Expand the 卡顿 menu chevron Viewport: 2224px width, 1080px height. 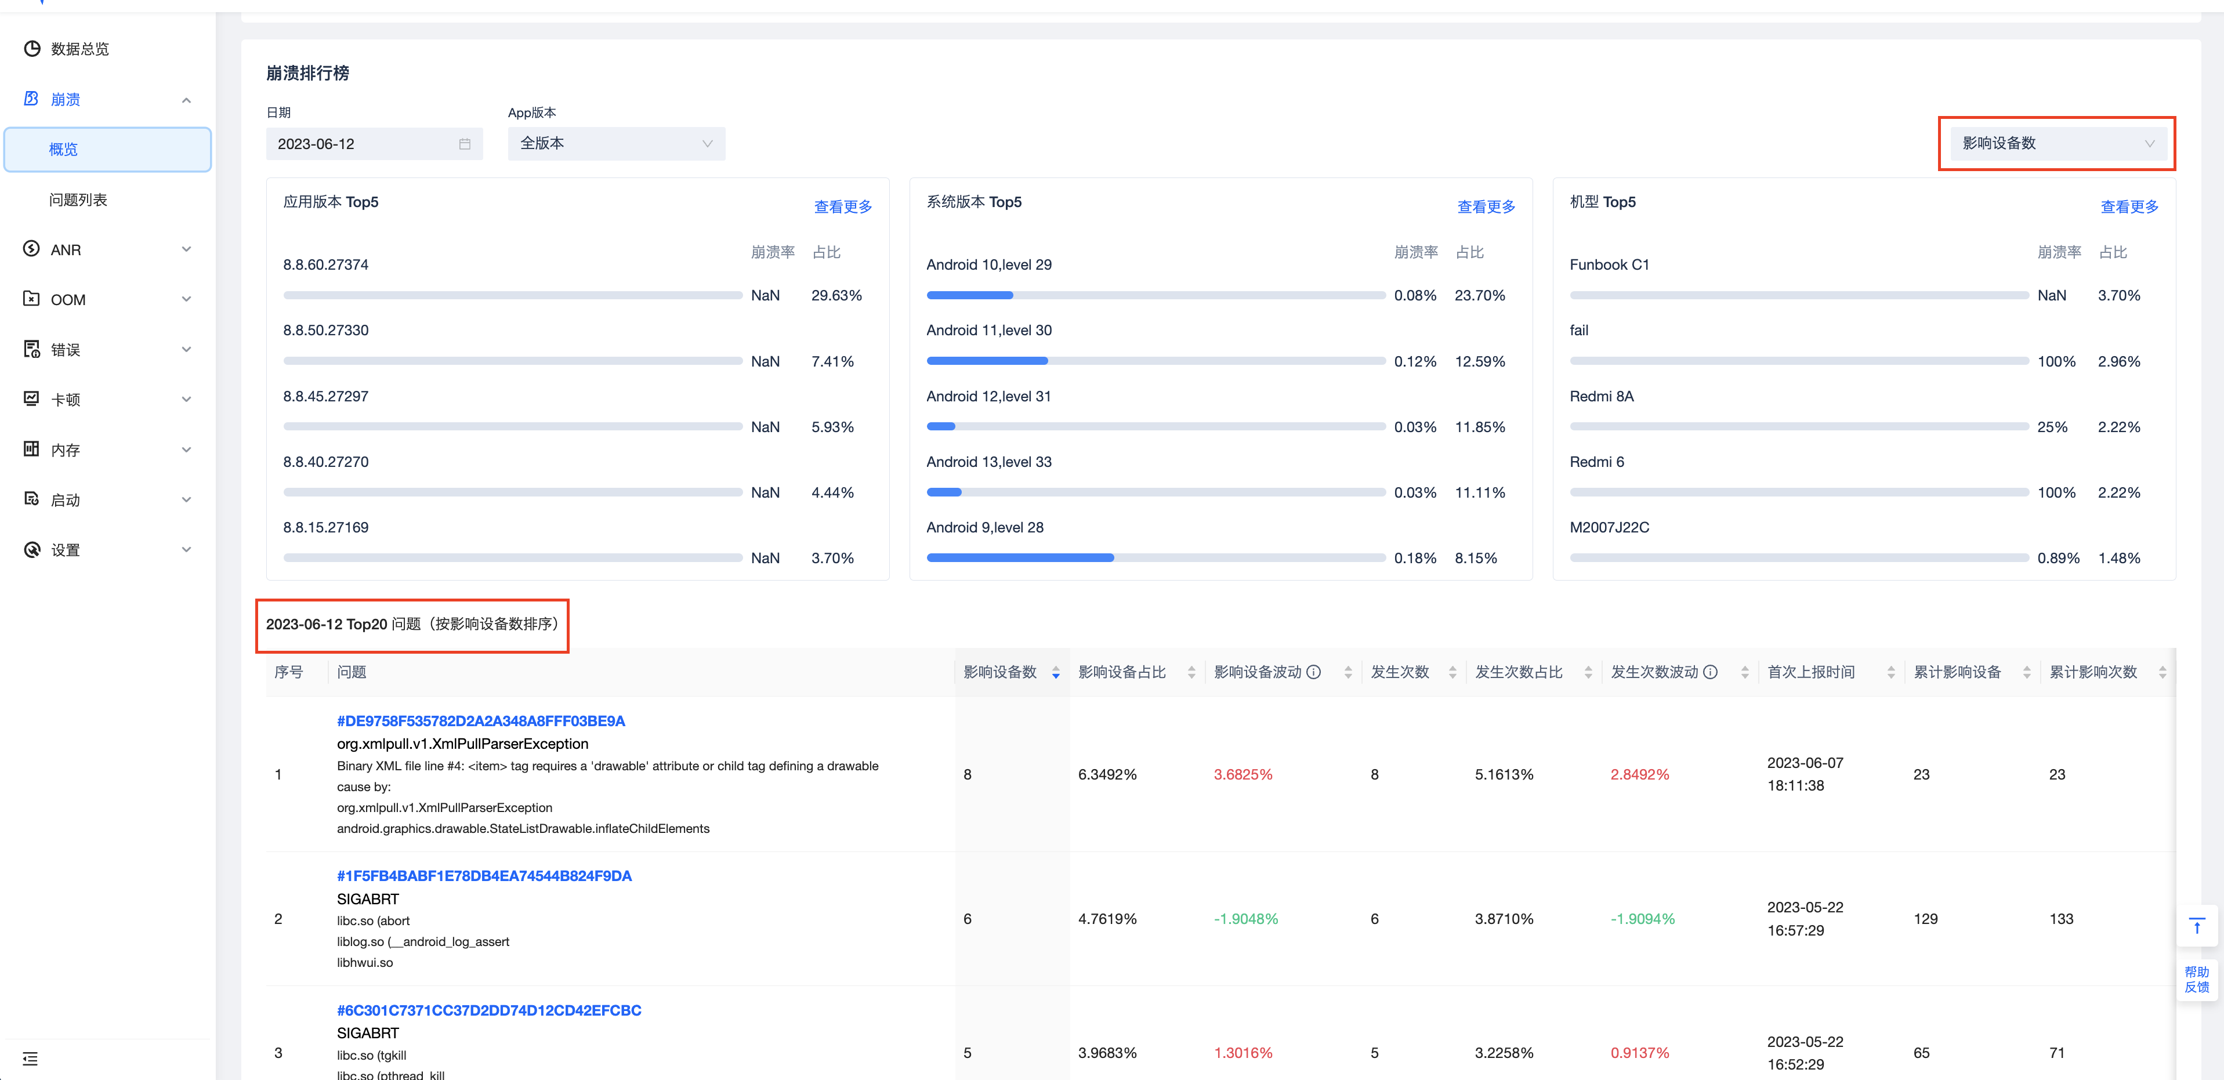(x=186, y=399)
